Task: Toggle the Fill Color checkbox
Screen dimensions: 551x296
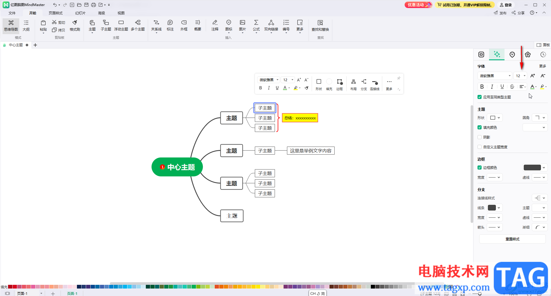Action: click(480, 127)
